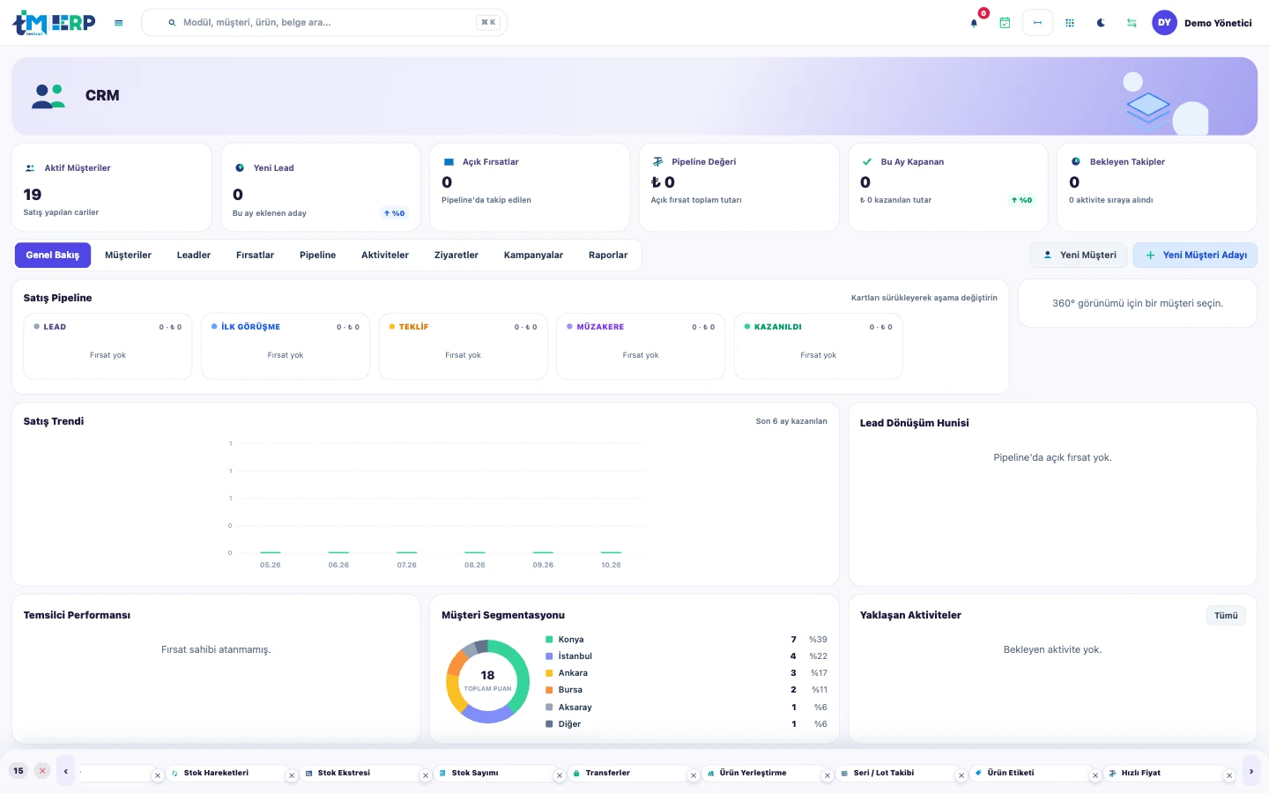The height and width of the screenshot is (793, 1269).
Task: Click the Aktif Müşteriler stat card
Action: [x=112, y=188]
